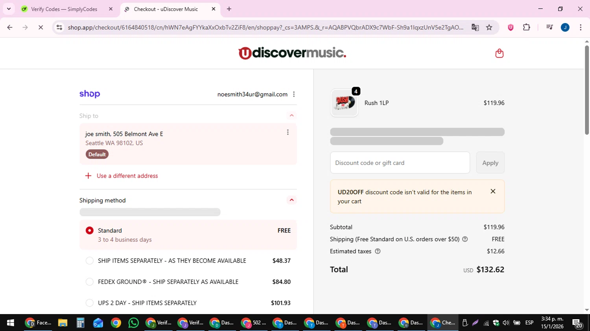Click the Rush 1LP product thumbnail

pos(344,103)
